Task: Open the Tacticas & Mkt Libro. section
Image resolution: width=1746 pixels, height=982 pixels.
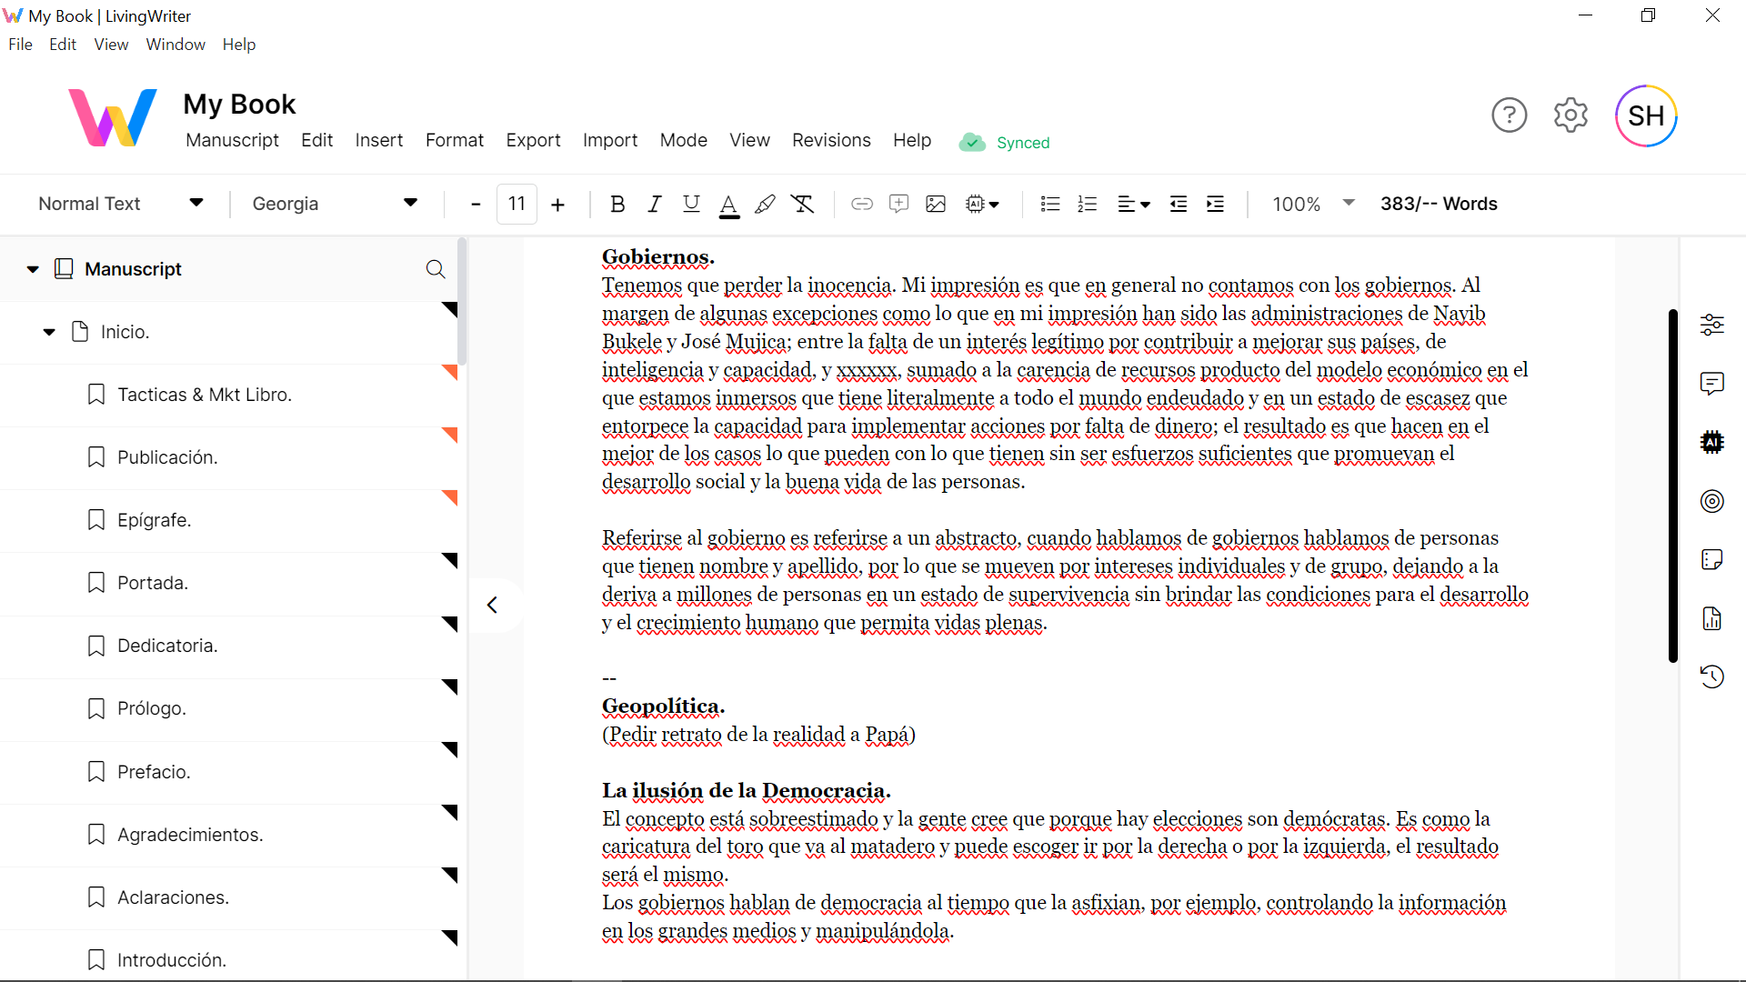Action: [x=229, y=395]
